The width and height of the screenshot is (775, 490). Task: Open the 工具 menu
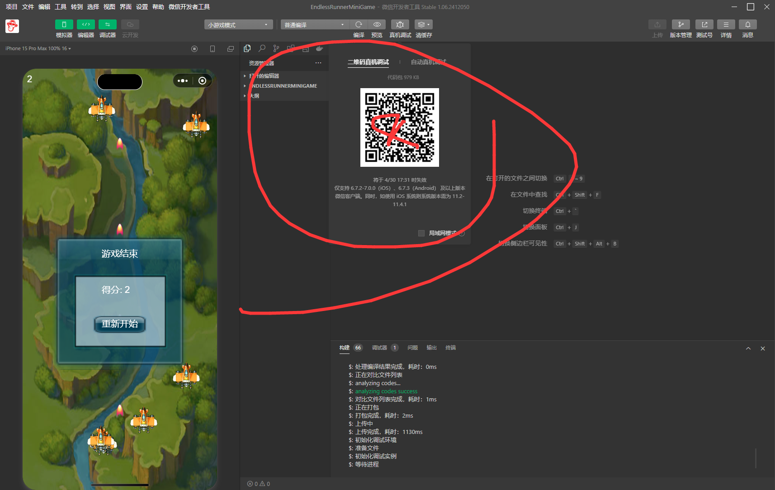(x=61, y=7)
